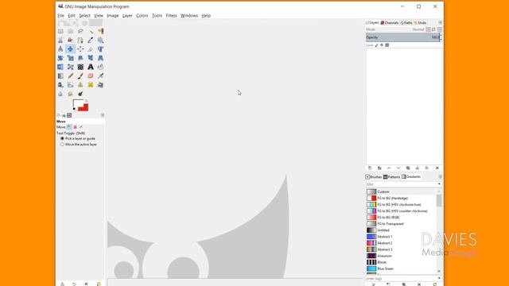Select the Handle Transform tool
The height and width of the screenshot is (286, 509).
coord(90,58)
